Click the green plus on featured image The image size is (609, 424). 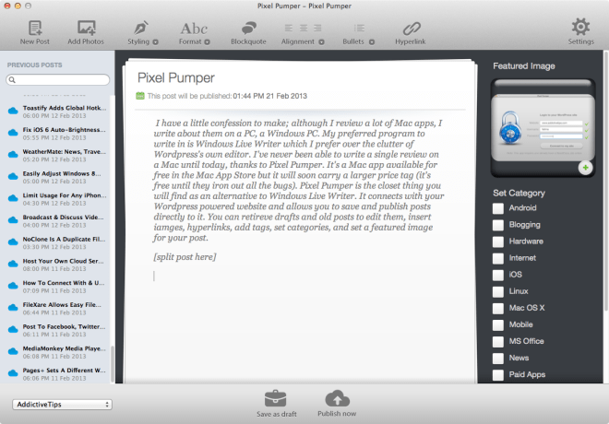[x=585, y=168]
